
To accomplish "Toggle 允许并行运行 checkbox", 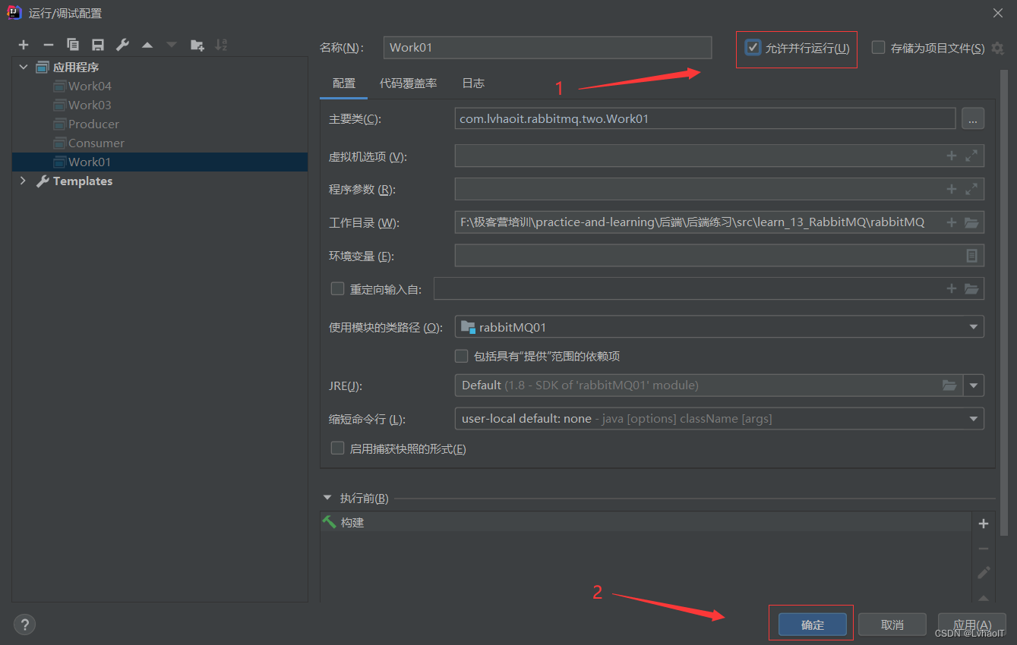I will click(x=753, y=48).
